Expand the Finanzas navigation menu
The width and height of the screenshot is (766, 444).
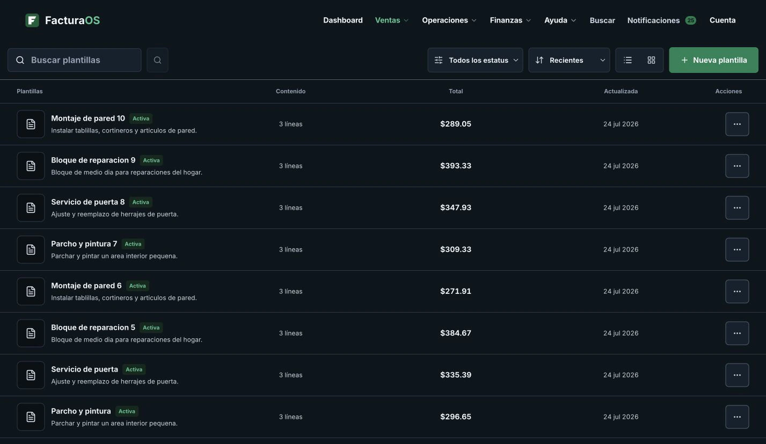(x=510, y=20)
